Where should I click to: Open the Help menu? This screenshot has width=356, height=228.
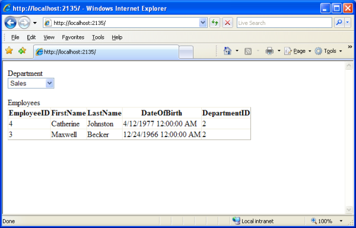tap(117, 37)
